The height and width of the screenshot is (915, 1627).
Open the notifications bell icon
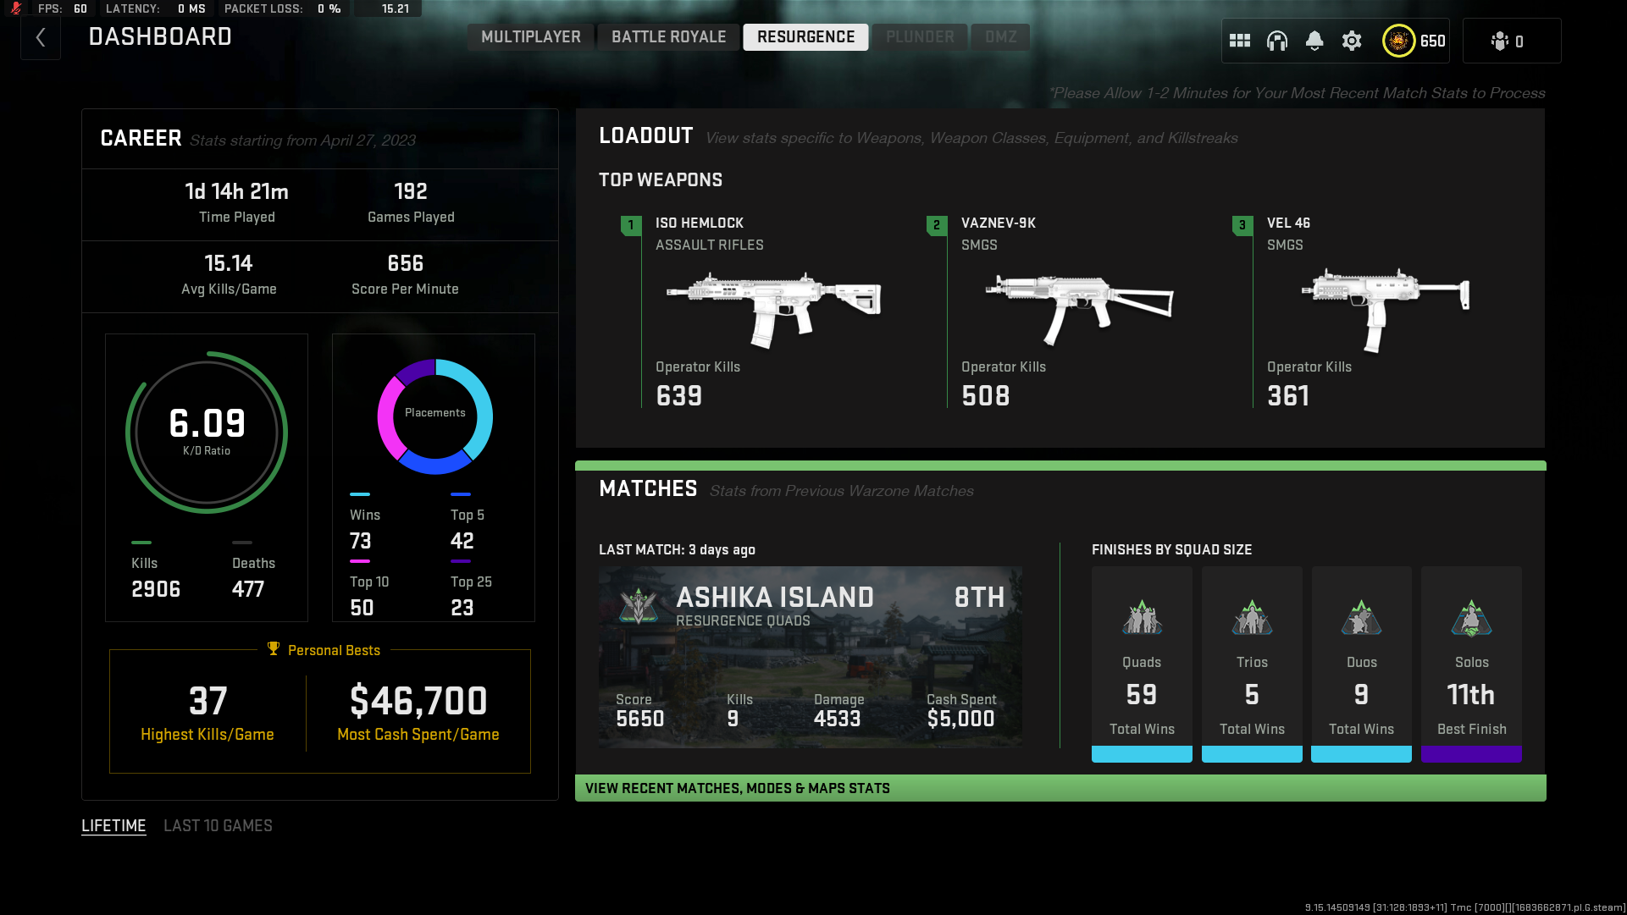click(1314, 41)
